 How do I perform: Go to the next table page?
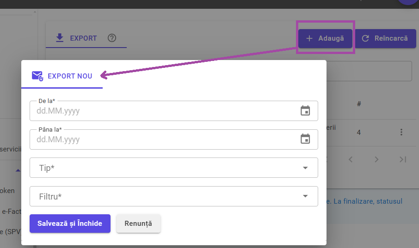click(x=376, y=159)
